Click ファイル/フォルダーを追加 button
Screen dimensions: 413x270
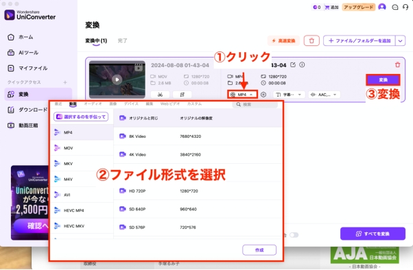coord(359,41)
